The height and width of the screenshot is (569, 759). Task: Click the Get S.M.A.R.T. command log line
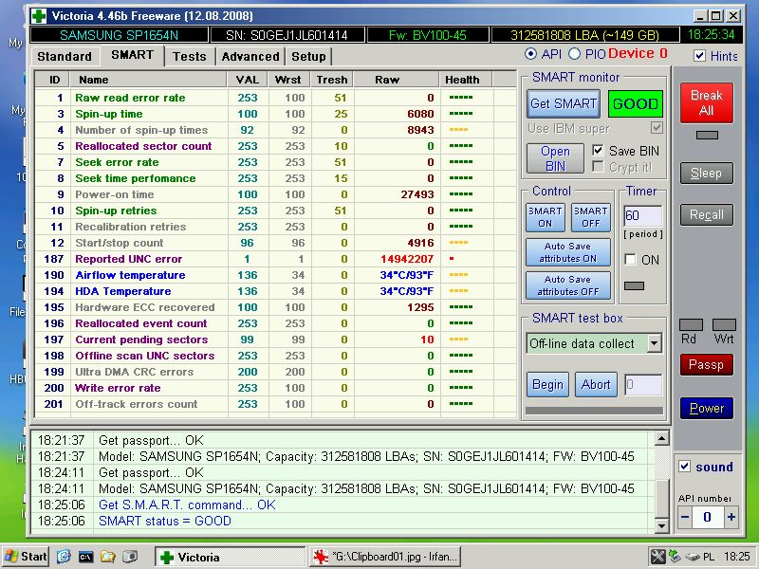click(187, 505)
